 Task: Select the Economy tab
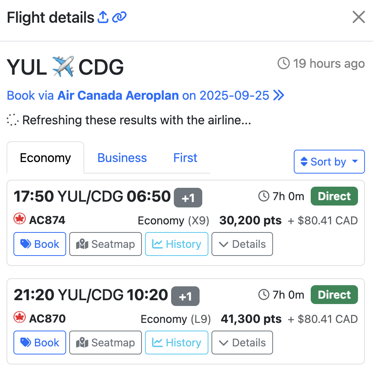point(45,158)
